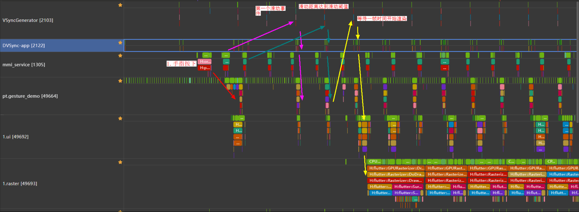Select the H:flutter::Rasterizer::DoDra... slice
Viewport: 579px width, 212px height.
(x=396, y=174)
